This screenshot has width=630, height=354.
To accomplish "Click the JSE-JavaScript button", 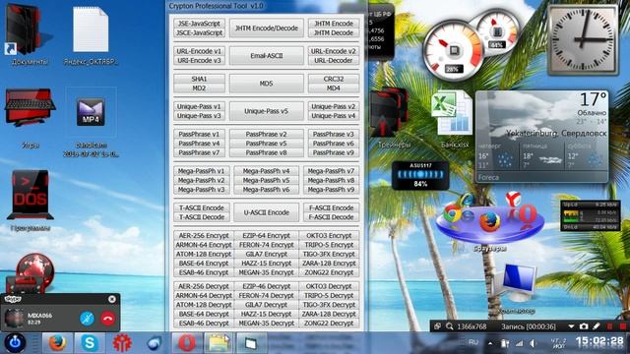I will [199, 24].
